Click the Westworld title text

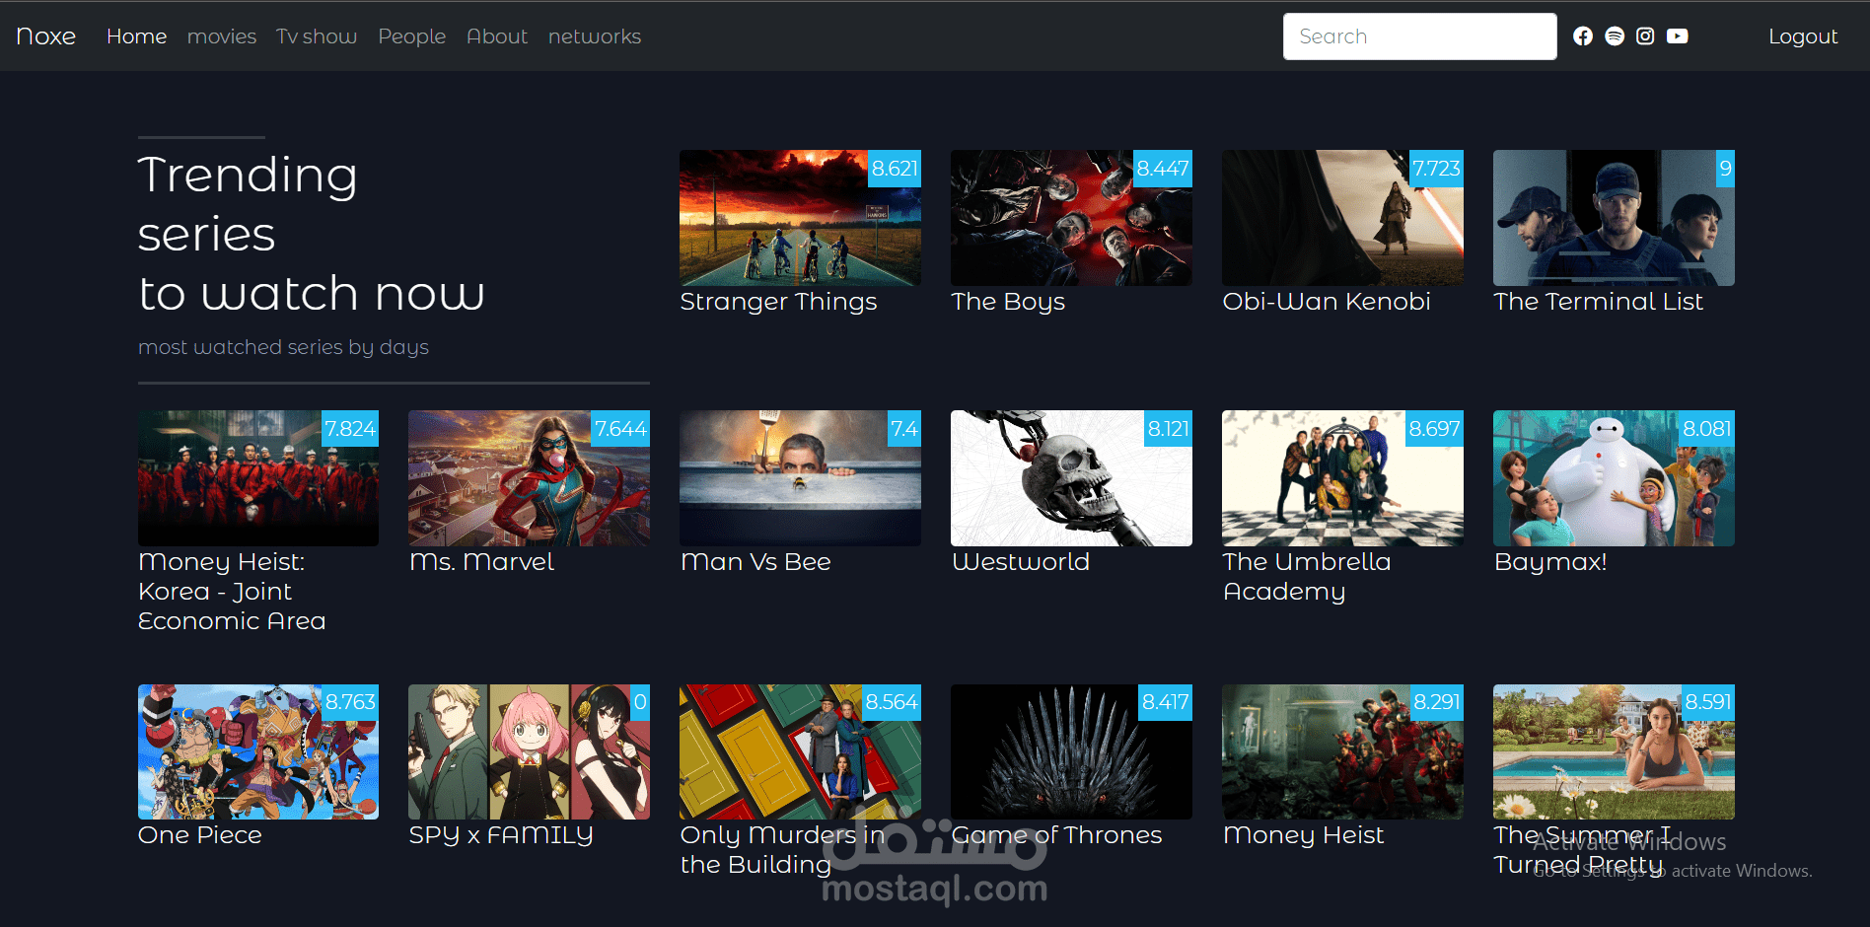pos(1021,562)
